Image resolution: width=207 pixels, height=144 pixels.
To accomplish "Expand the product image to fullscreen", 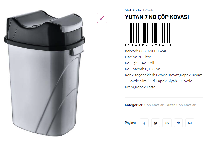I will pos(102,18).
